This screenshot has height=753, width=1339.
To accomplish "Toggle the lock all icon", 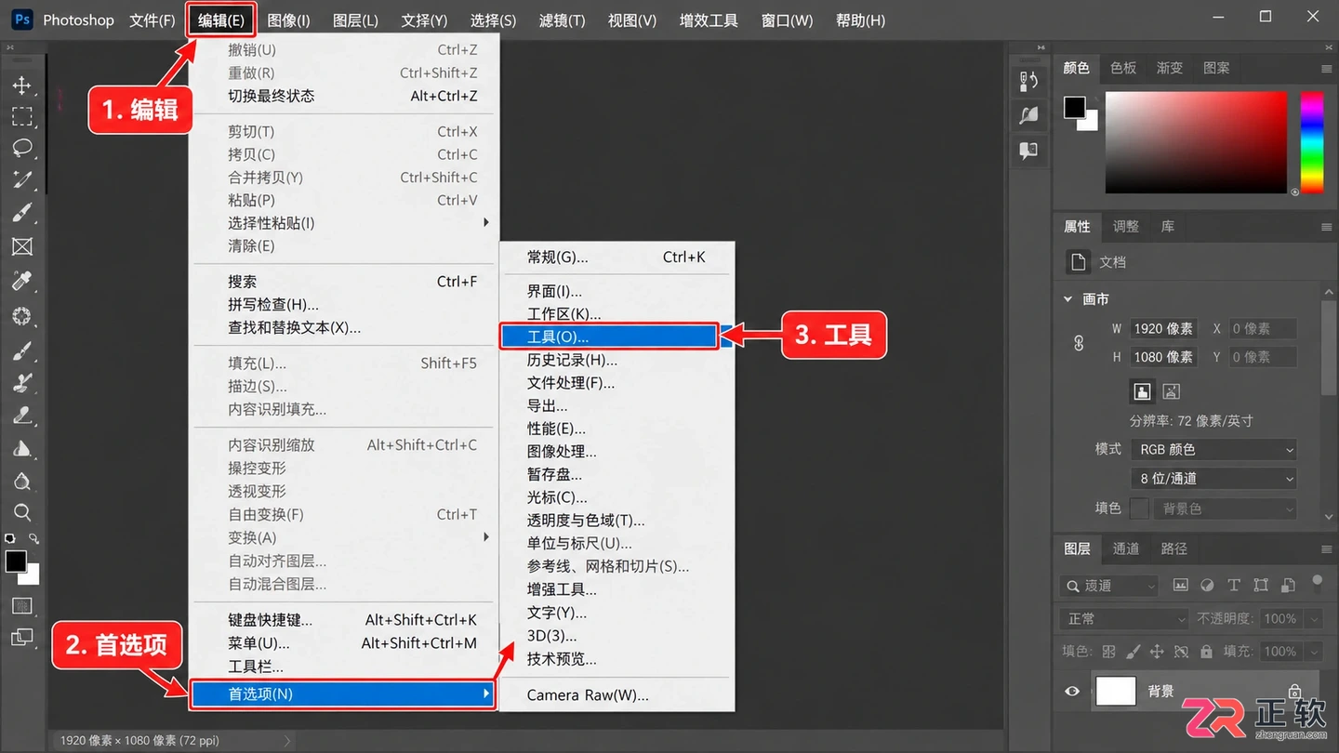I will pos(1206,652).
